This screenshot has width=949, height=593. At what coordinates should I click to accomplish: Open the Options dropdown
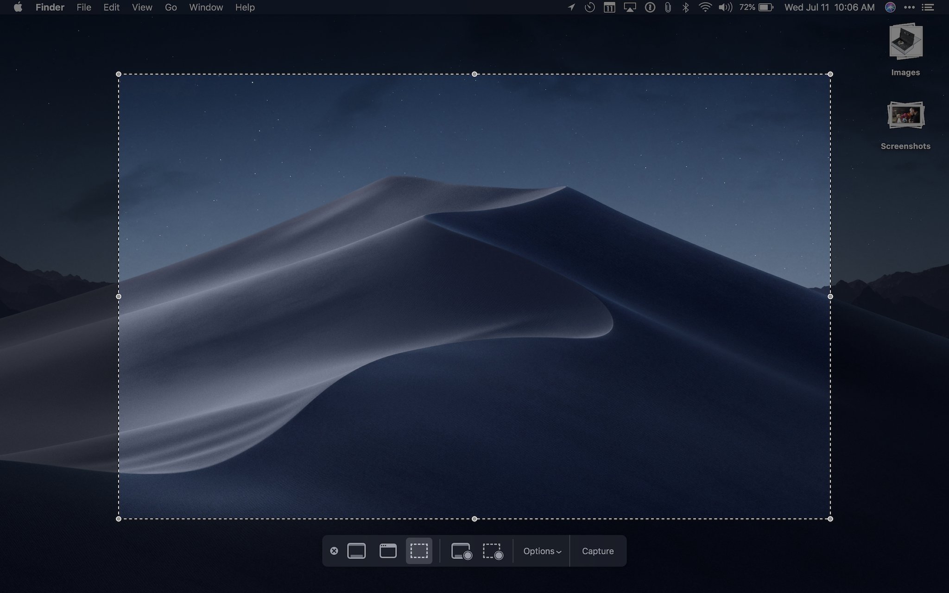pyautogui.click(x=542, y=551)
